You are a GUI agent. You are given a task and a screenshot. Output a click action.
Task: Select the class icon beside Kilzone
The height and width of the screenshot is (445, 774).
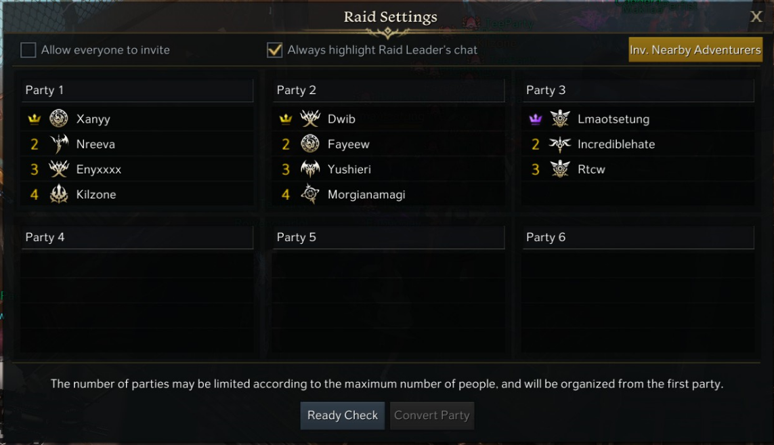click(59, 194)
